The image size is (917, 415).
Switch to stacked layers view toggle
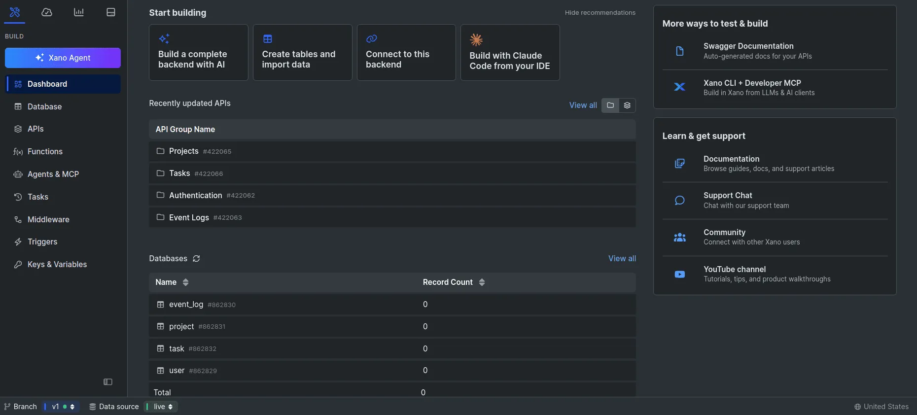tap(627, 105)
